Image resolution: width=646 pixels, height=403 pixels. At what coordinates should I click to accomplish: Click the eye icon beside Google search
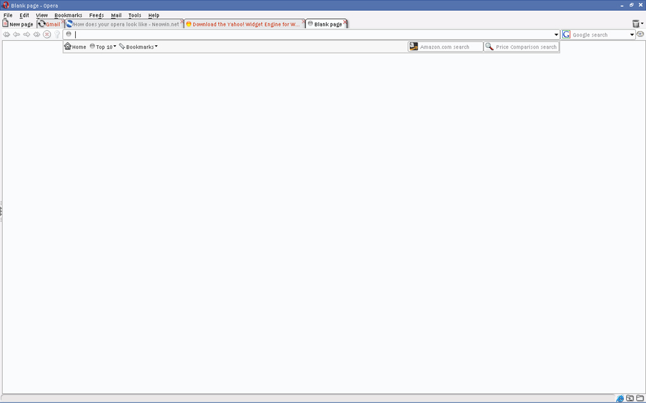point(640,34)
